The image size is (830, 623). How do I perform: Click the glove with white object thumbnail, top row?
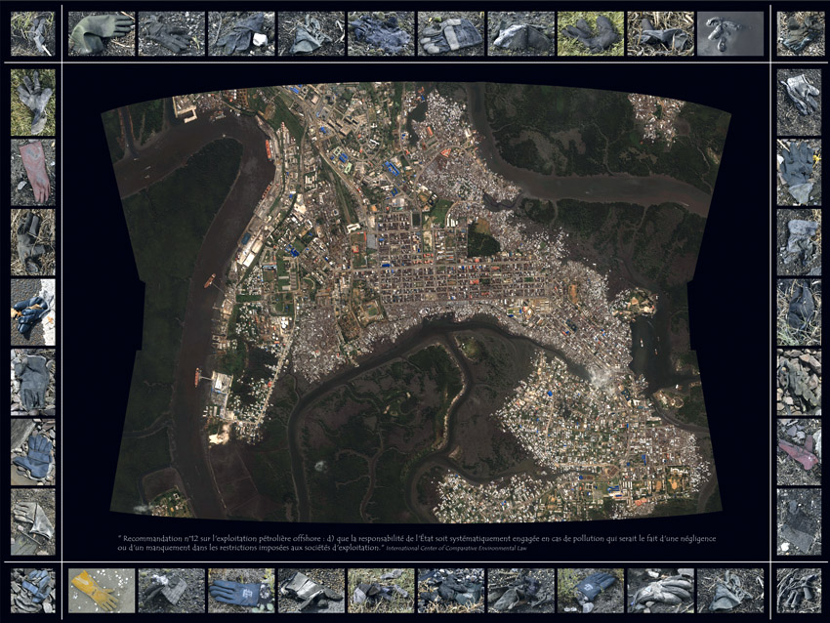point(241,33)
